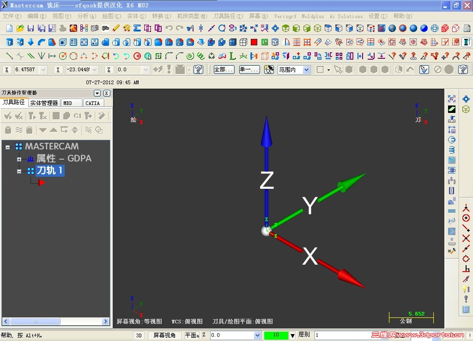Click the scroll right arrow in tree panel
Screen dimensions: 473x341
(x=106, y=322)
